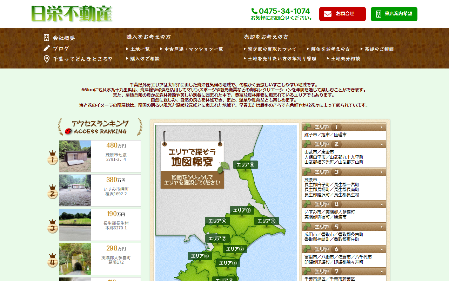Viewport: 449px width, 281px height.
Task: Open 土地を売りたい方の草刈り管理 menu item
Action: [280, 59]
